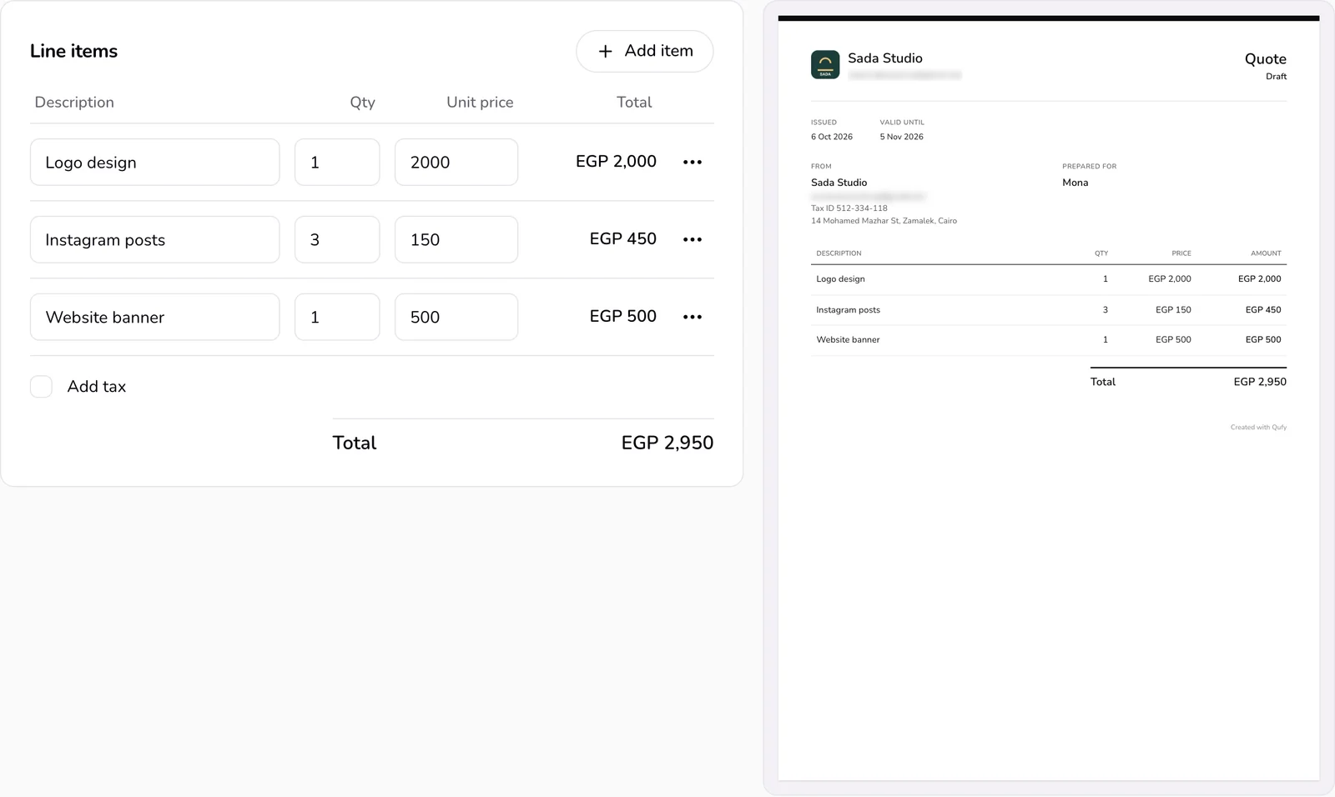This screenshot has height=797, width=1335.
Task: Click the Draft status in the preview
Action: coord(1276,77)
